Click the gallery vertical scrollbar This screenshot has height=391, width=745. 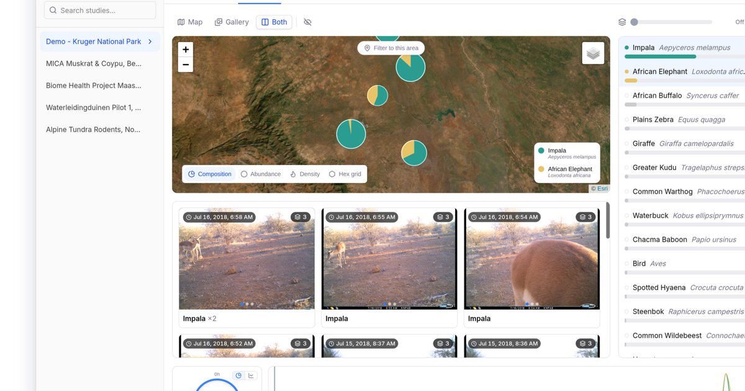[608, 220]
